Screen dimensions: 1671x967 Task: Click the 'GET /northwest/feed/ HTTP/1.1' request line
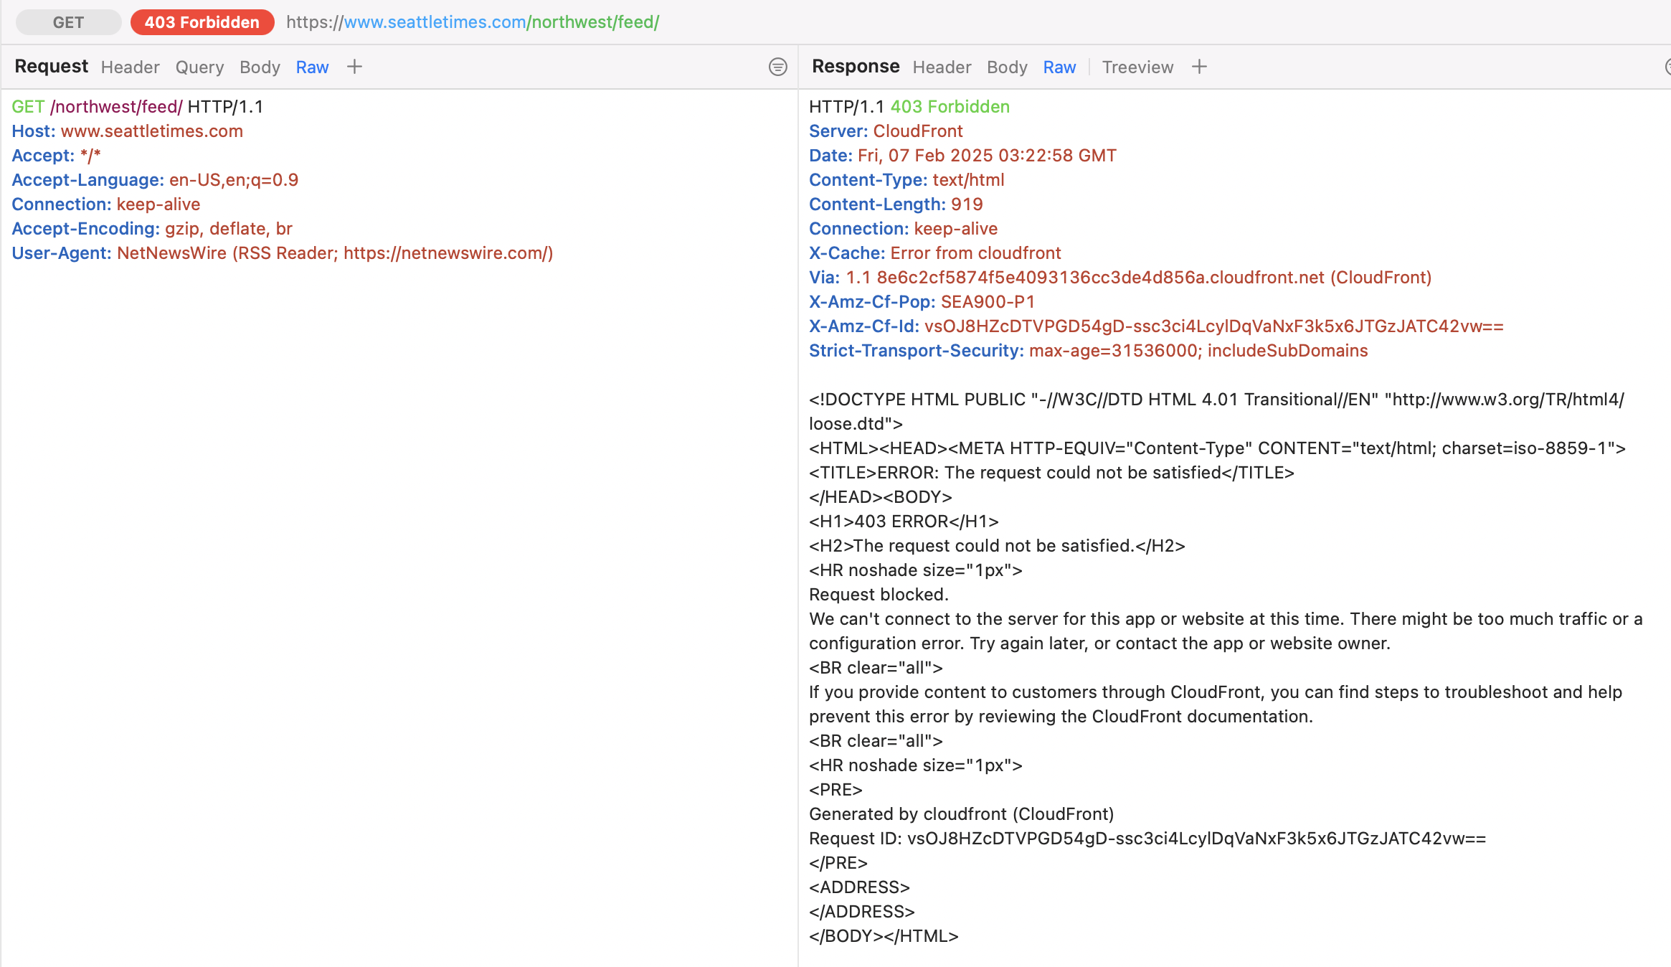pyautogui.click(x=138, y=107)
